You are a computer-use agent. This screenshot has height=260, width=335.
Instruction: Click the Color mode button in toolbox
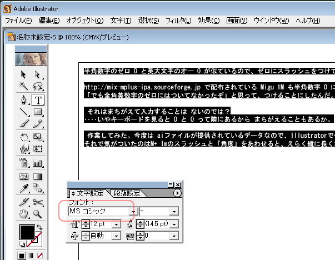(22, 256)
